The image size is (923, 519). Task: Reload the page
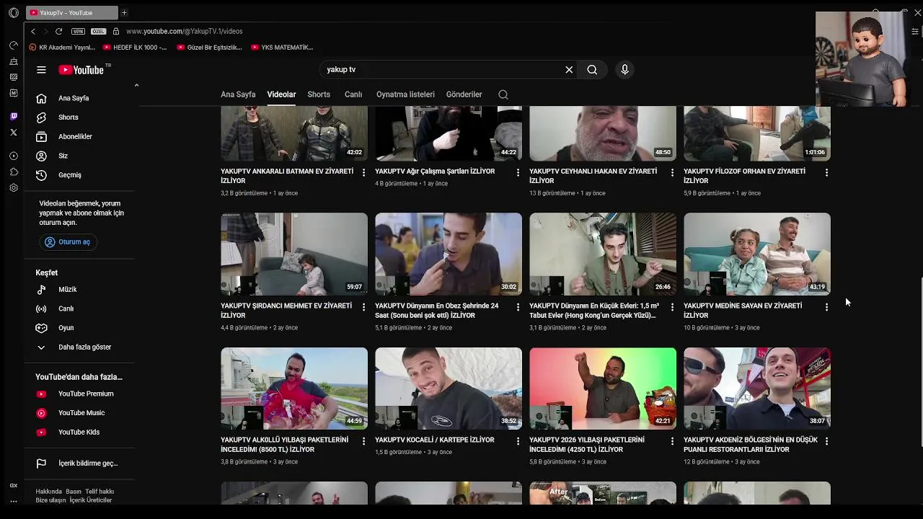coord(58,31)
